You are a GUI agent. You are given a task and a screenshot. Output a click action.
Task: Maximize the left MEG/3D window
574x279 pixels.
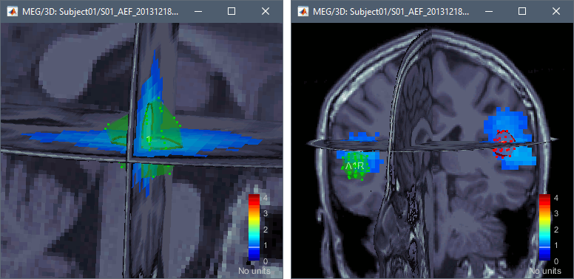point(232,12)
